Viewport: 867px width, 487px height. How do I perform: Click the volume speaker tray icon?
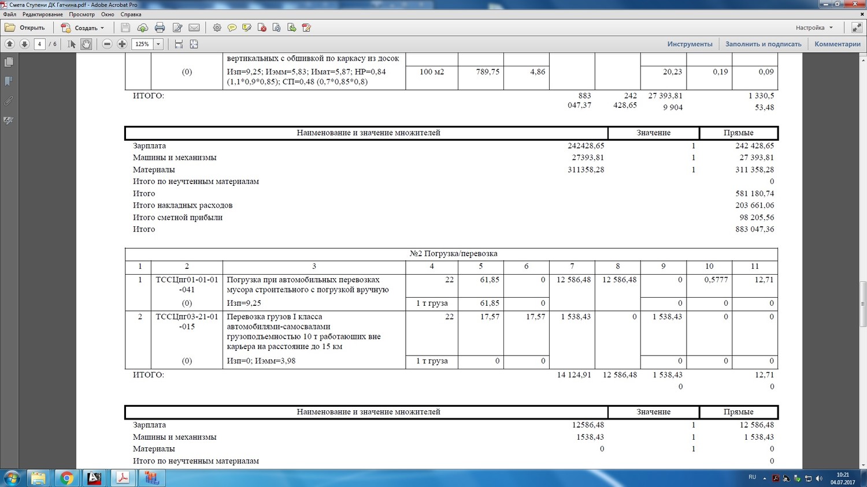pos(819,478)
